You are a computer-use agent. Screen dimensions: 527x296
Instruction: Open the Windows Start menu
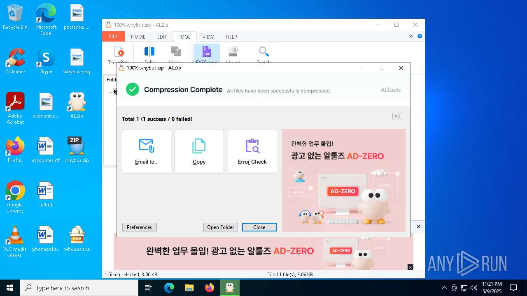click(x=10, y=288)
